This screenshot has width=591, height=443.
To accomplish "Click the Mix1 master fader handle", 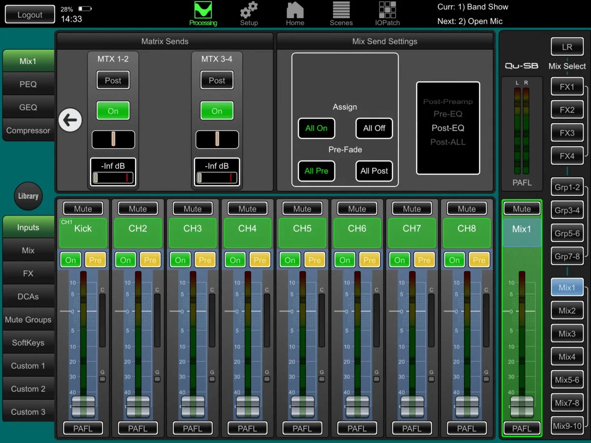I will point(522,407).
